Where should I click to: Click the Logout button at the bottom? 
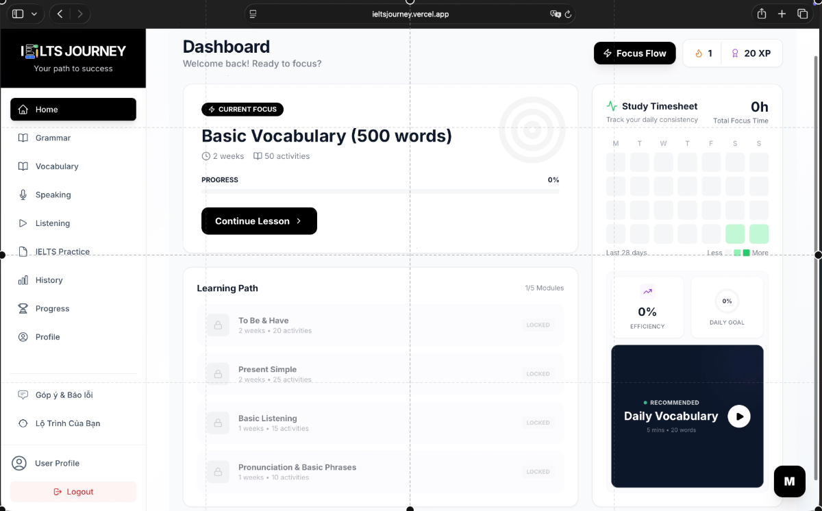[x=73, y=491]
